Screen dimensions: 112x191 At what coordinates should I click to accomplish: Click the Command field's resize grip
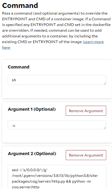105,84
